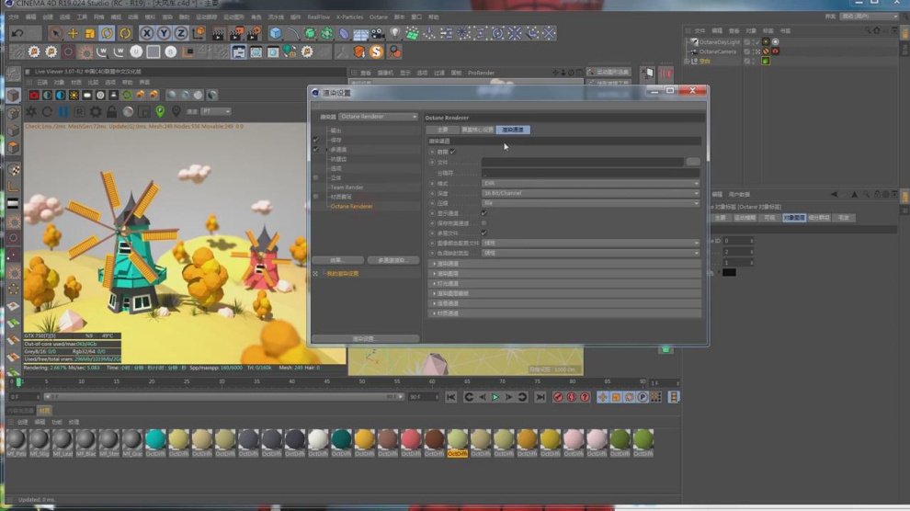Image resolution: width=910 pixels, height=511 pixels.
Task: Select the teal OctDiffuse material ball
Action: click(x=155, y=440)
